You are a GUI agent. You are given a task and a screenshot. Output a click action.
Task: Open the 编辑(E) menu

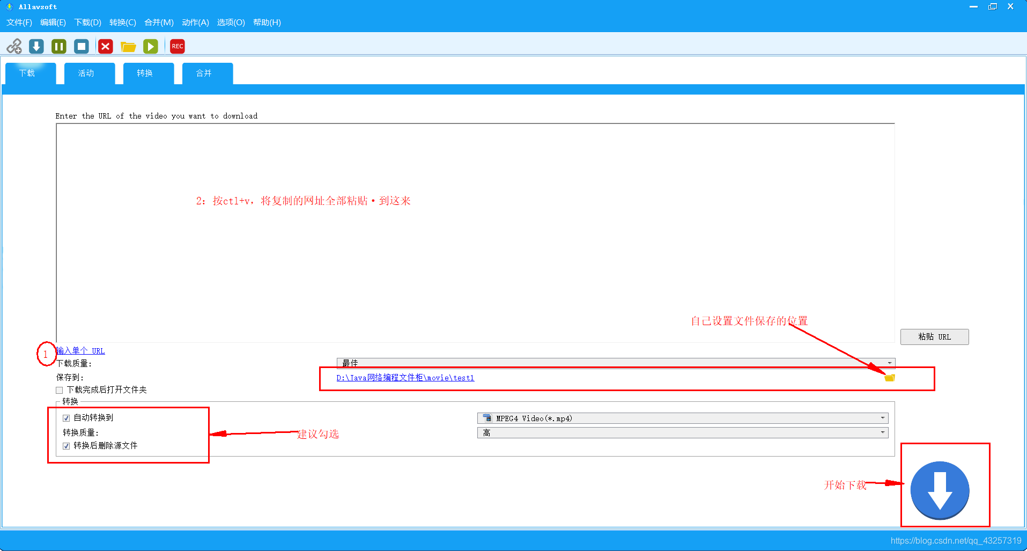click(x=53, y=22)
